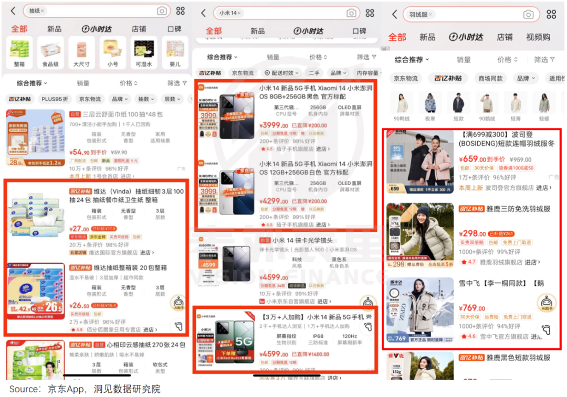Sort 抽纸 results by 销量
The width and height of the screenshot is (567, 397).
click(x=83, y=83)
